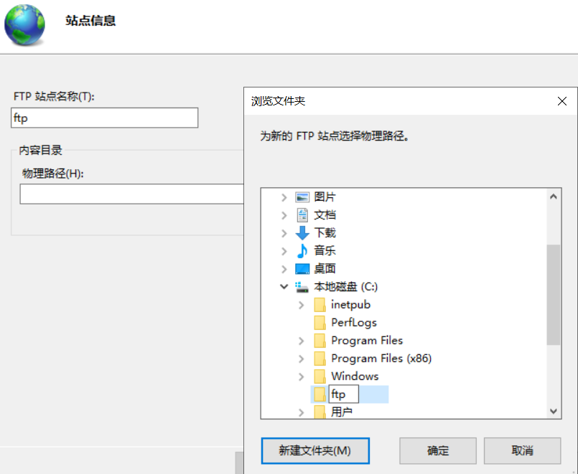Select the Program Files (x86) folder
The image size is (578, 474).
381,359
